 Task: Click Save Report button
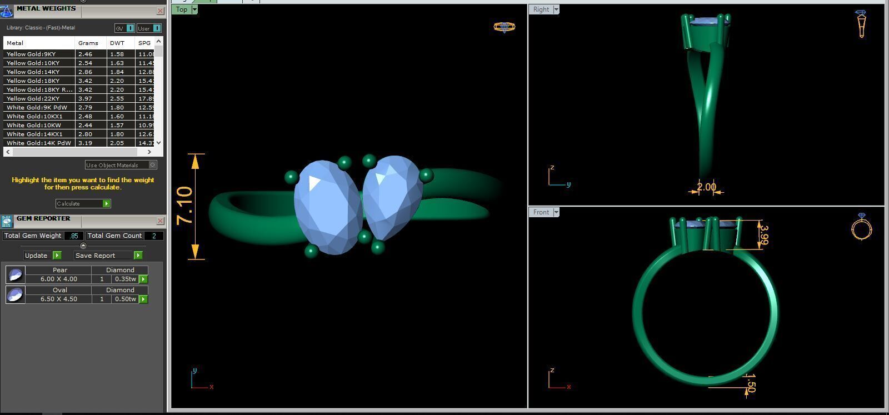104,256
